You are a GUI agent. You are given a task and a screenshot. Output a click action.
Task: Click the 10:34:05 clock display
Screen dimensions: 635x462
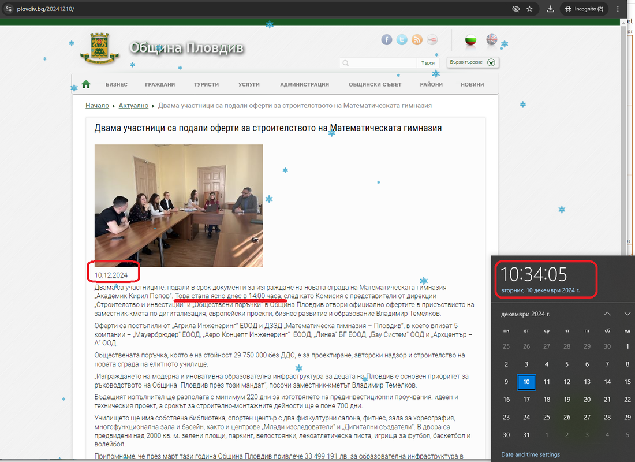[534, 274]
